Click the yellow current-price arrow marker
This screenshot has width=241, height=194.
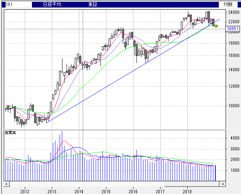coord(216,26)
